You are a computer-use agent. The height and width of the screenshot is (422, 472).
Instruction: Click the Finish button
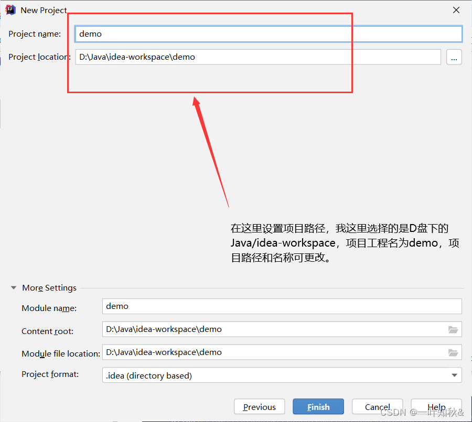click(318, 407)
